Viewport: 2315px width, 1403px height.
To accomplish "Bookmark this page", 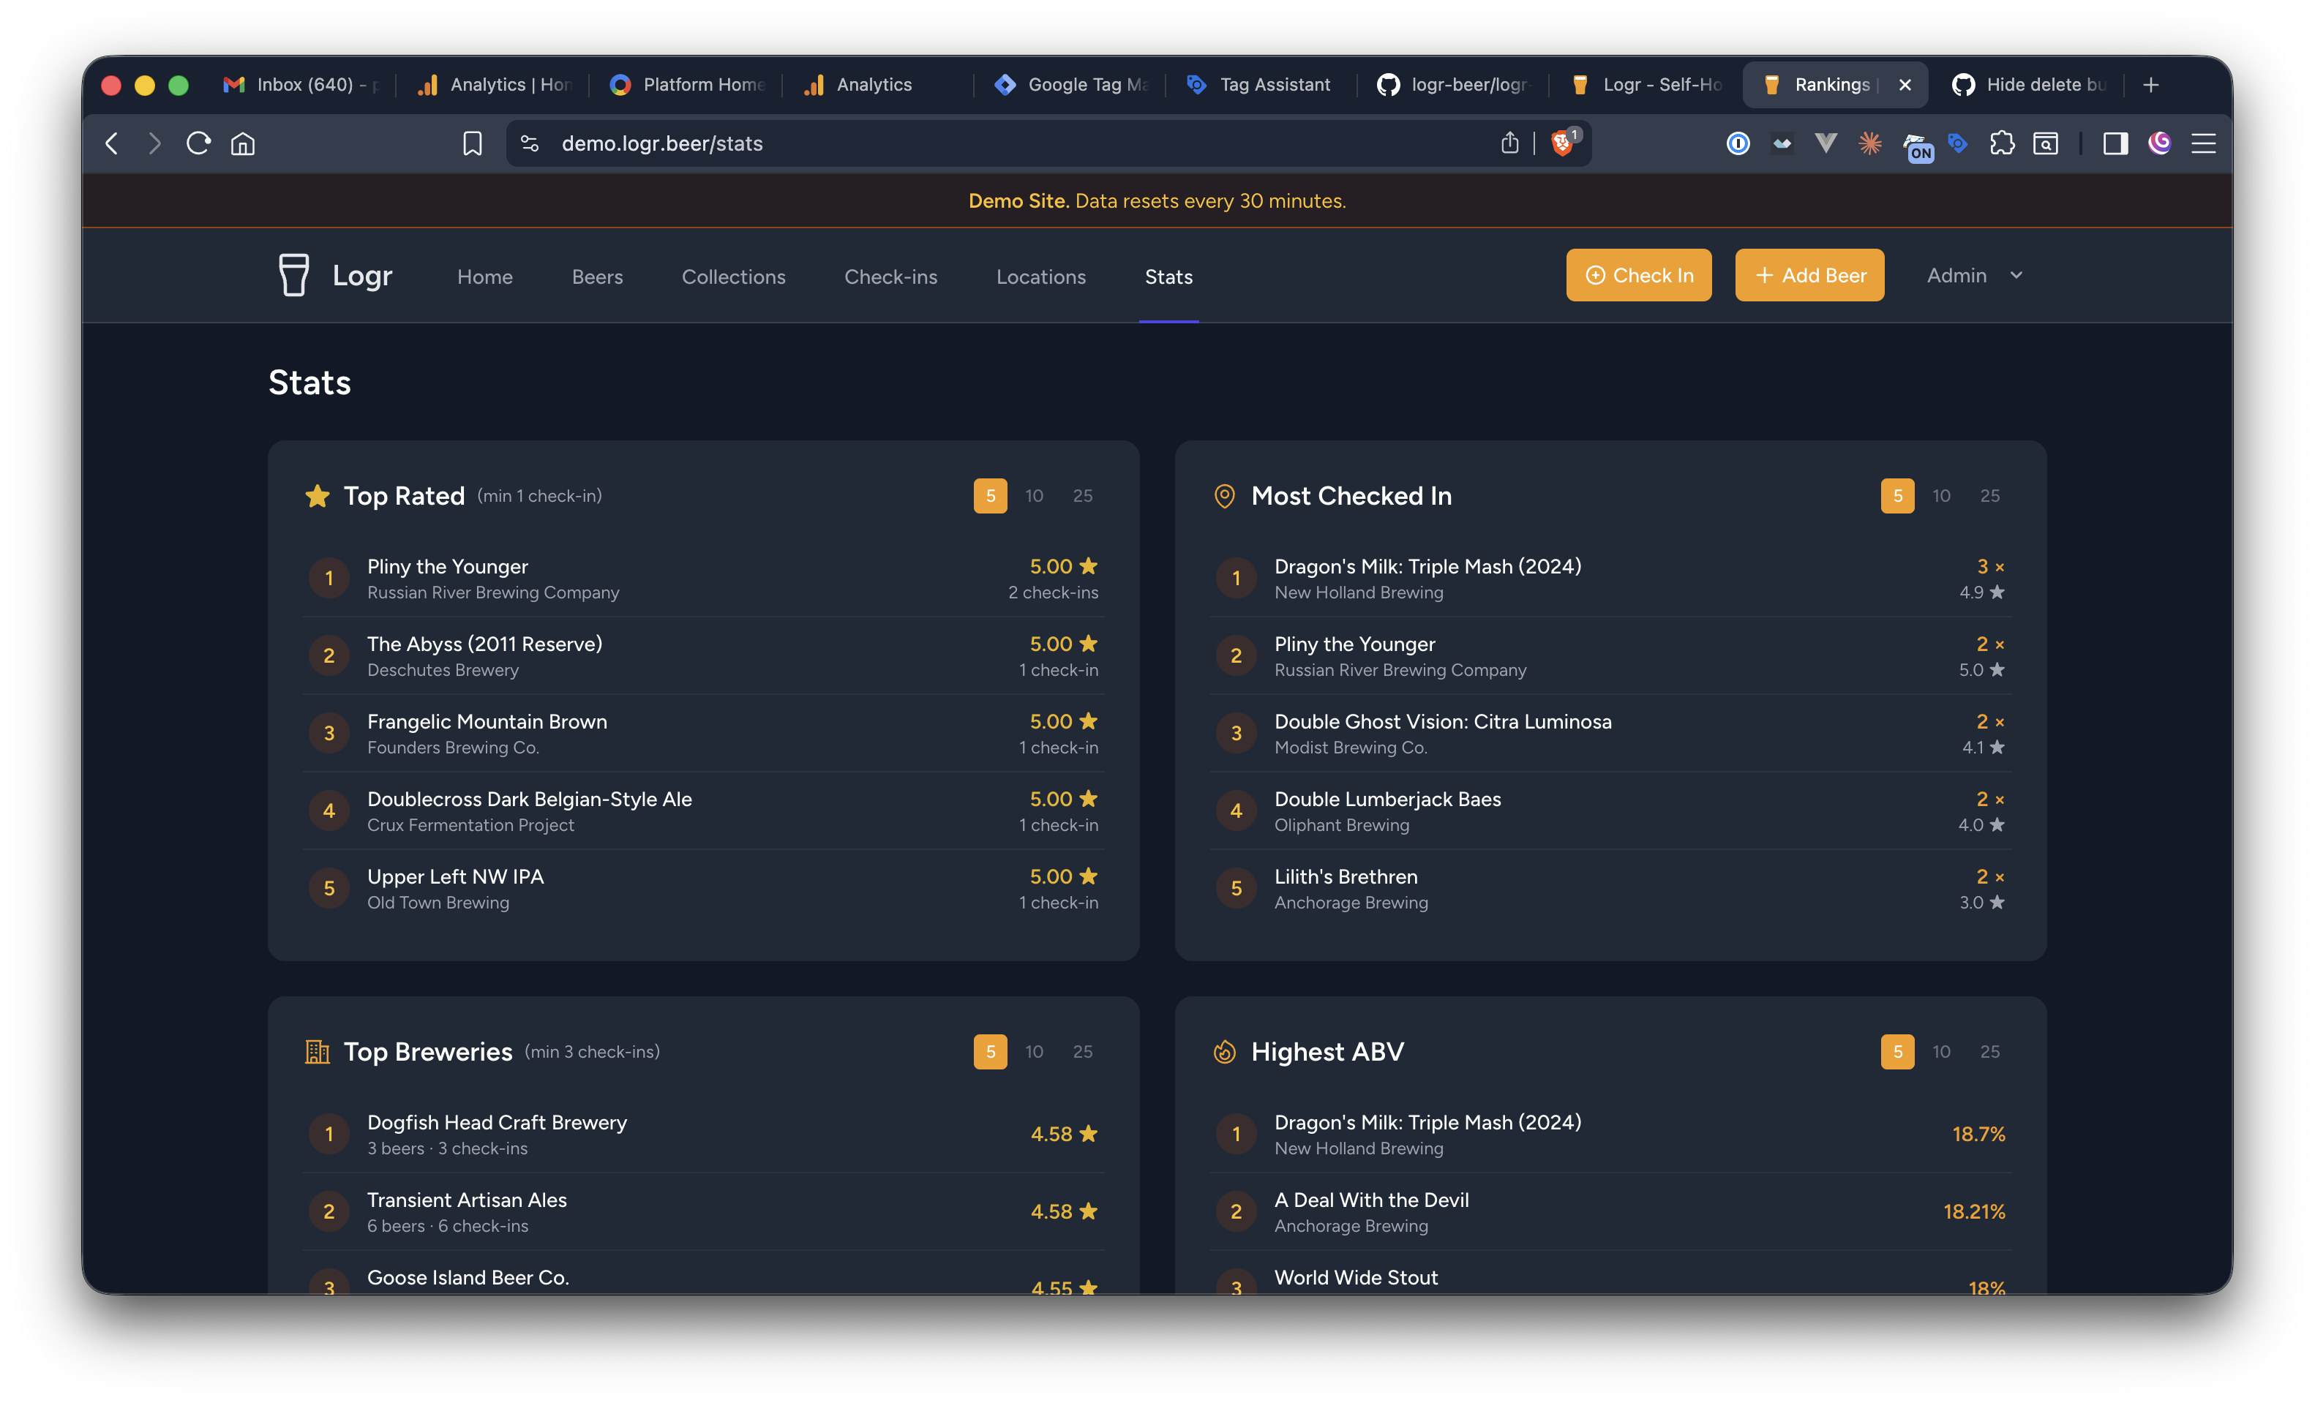I will (x=473, y=143).
